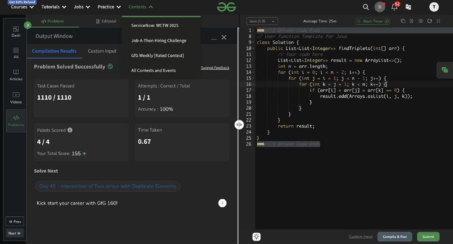
Task: Click the '1110 / 1110' test cases value
Action: pyautogui.click(x=54, y=97)
